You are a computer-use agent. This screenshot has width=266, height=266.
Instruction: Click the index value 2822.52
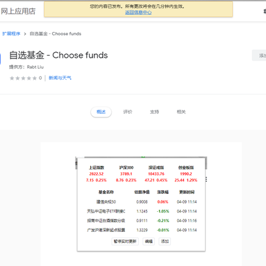[x=97, y=174]
